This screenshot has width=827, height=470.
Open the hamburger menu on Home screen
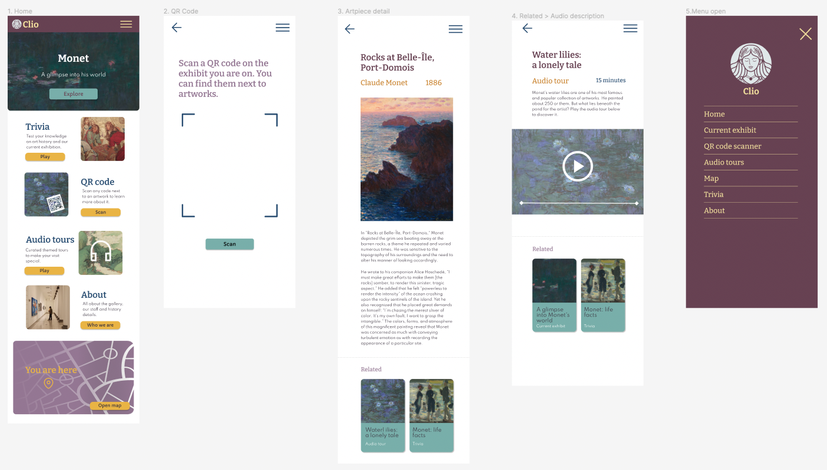tap(126, 24)
